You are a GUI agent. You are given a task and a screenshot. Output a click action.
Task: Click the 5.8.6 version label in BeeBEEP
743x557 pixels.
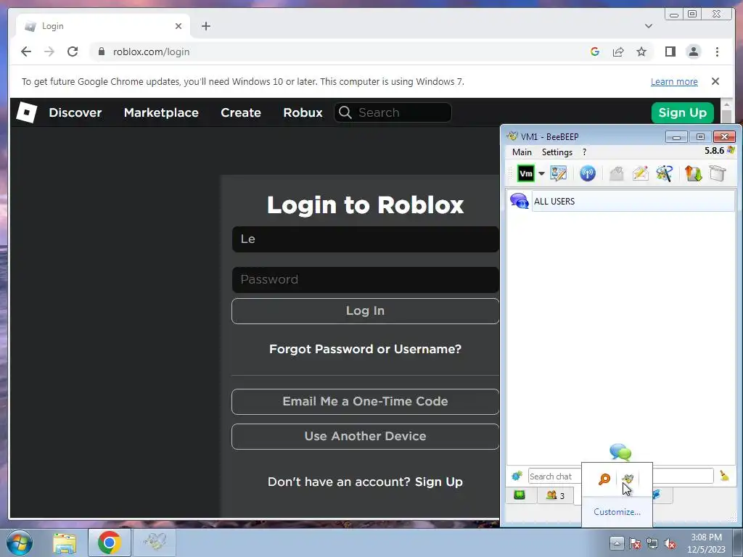pyautogui.click(x=714, y=151)
